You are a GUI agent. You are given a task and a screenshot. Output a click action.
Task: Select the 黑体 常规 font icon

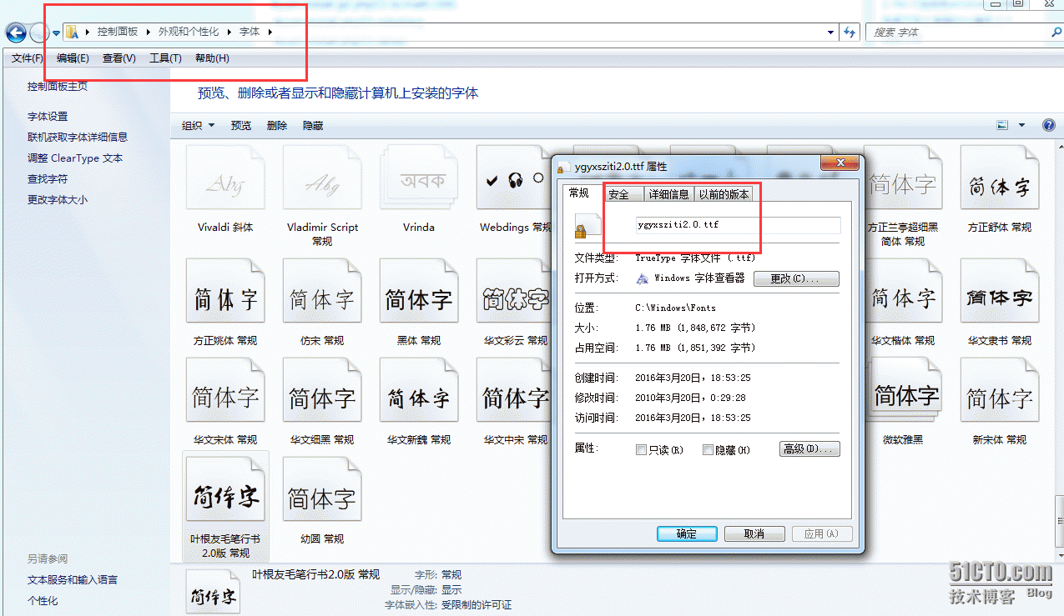[419, 292]
